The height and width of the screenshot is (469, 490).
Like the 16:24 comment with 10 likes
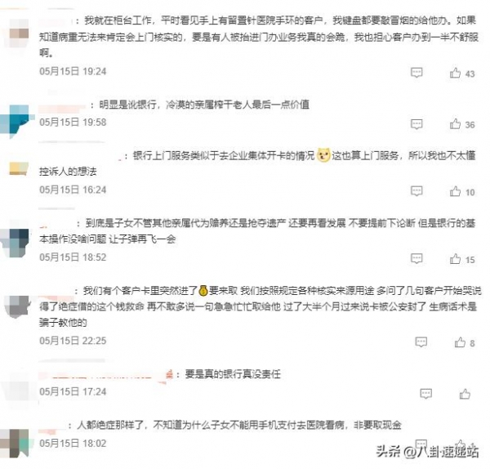point(455,191)
